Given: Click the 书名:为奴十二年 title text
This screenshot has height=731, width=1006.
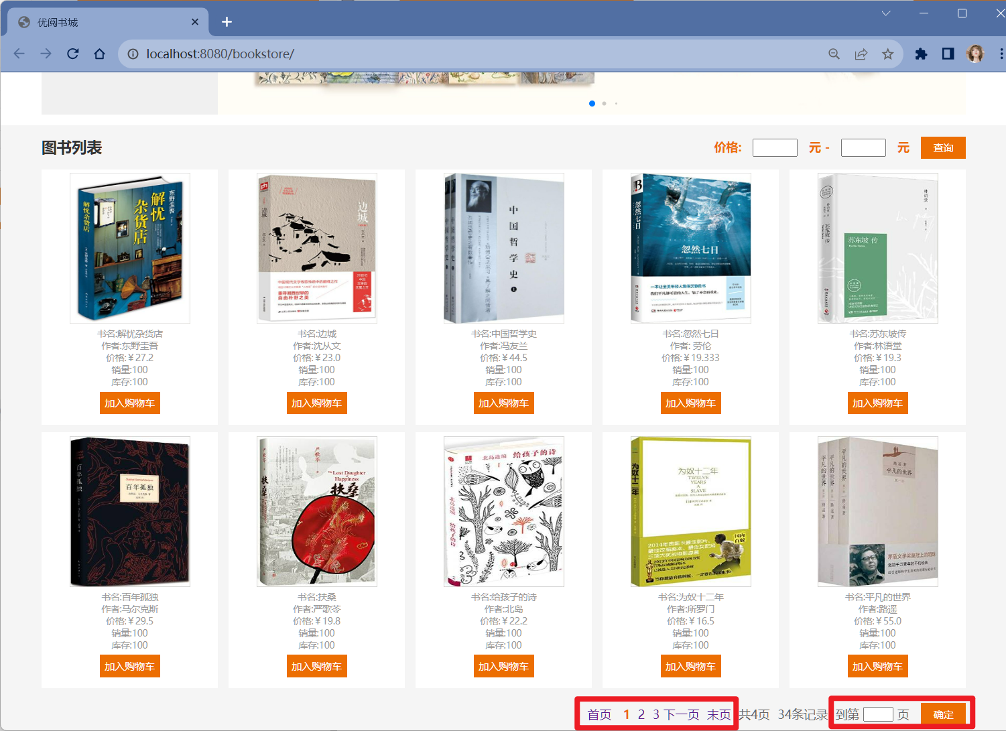Looking at the screenshot, I should pyautogui.click(x=691, y=597).
